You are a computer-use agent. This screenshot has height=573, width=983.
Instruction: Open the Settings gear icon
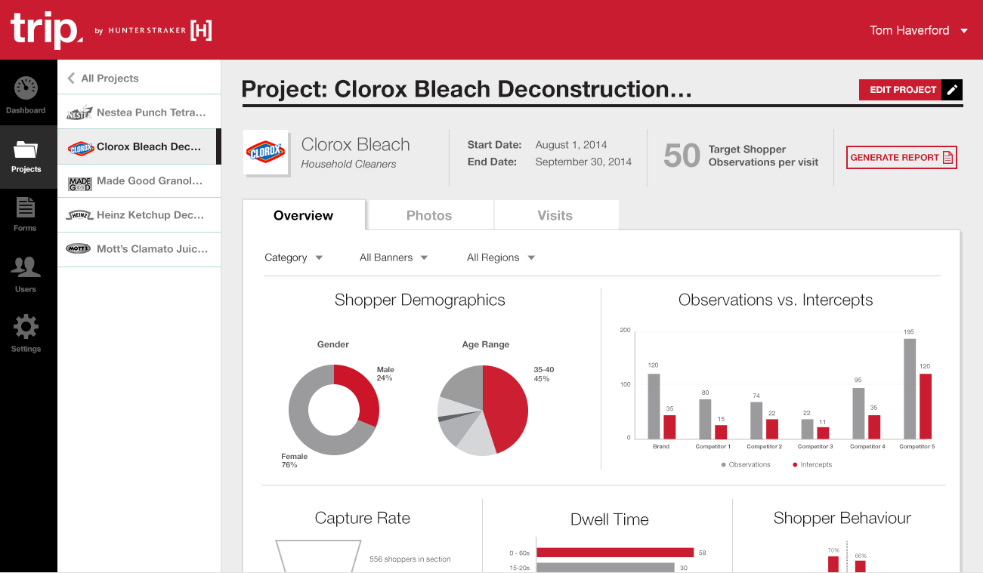click(26, 328)
